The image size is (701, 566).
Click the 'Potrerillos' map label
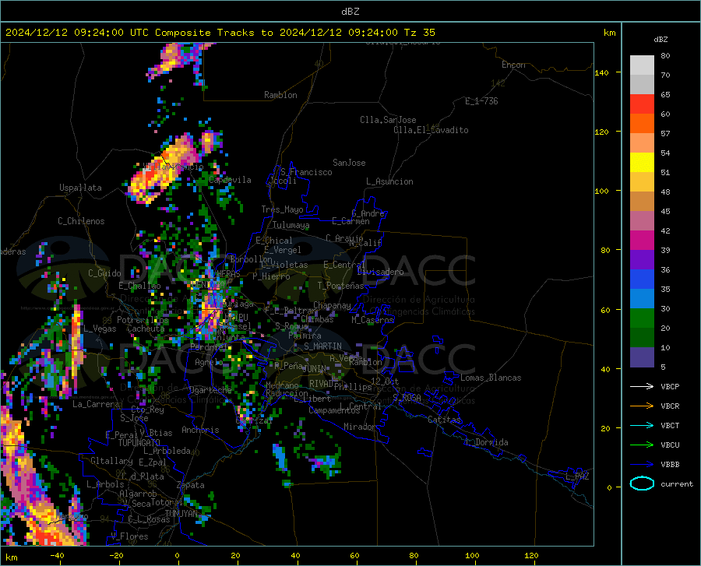[x=143, y=320]
